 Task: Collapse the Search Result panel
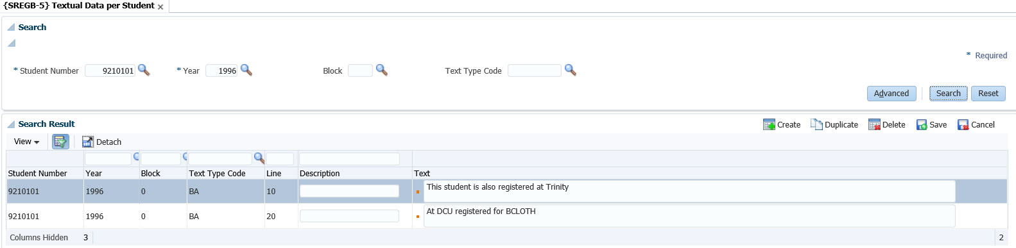tap(11, 124)
